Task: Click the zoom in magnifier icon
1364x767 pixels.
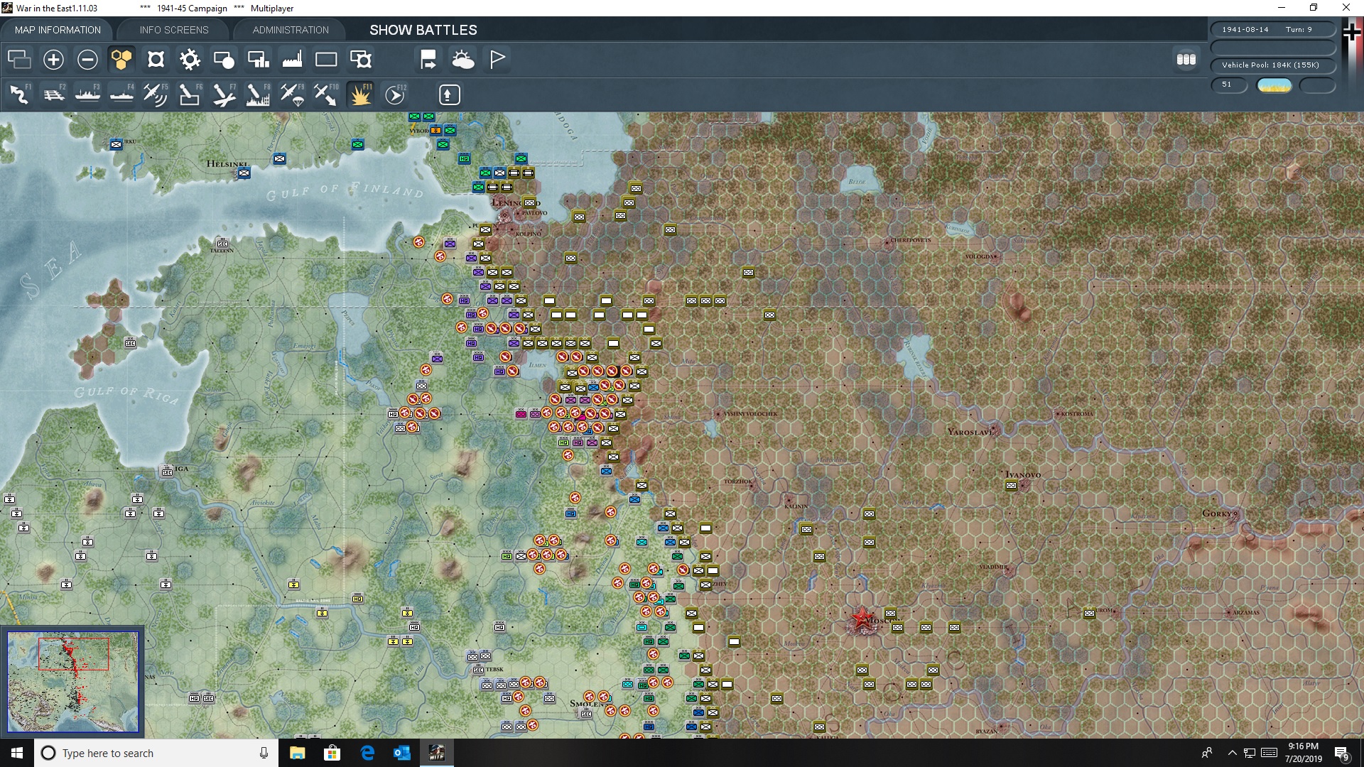Action: tap(53, 60)
